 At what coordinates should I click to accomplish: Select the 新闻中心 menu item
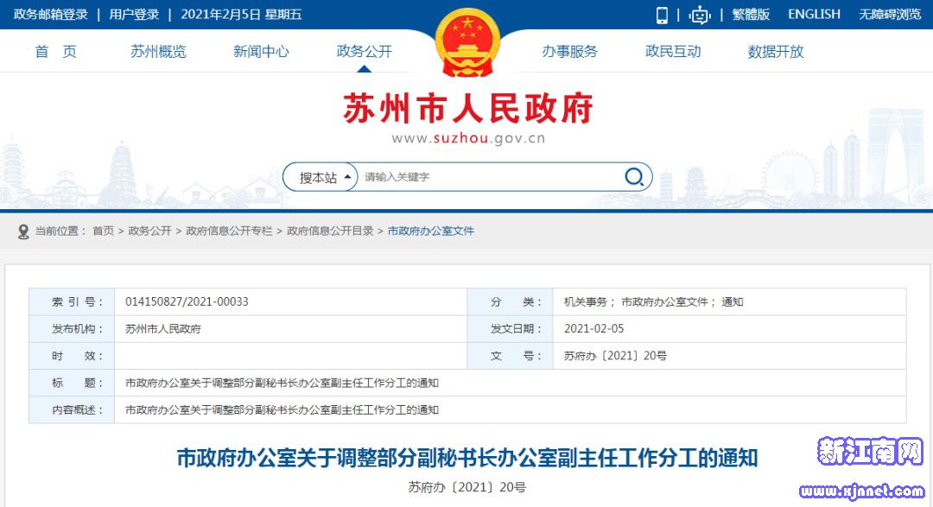pos(261,52)
